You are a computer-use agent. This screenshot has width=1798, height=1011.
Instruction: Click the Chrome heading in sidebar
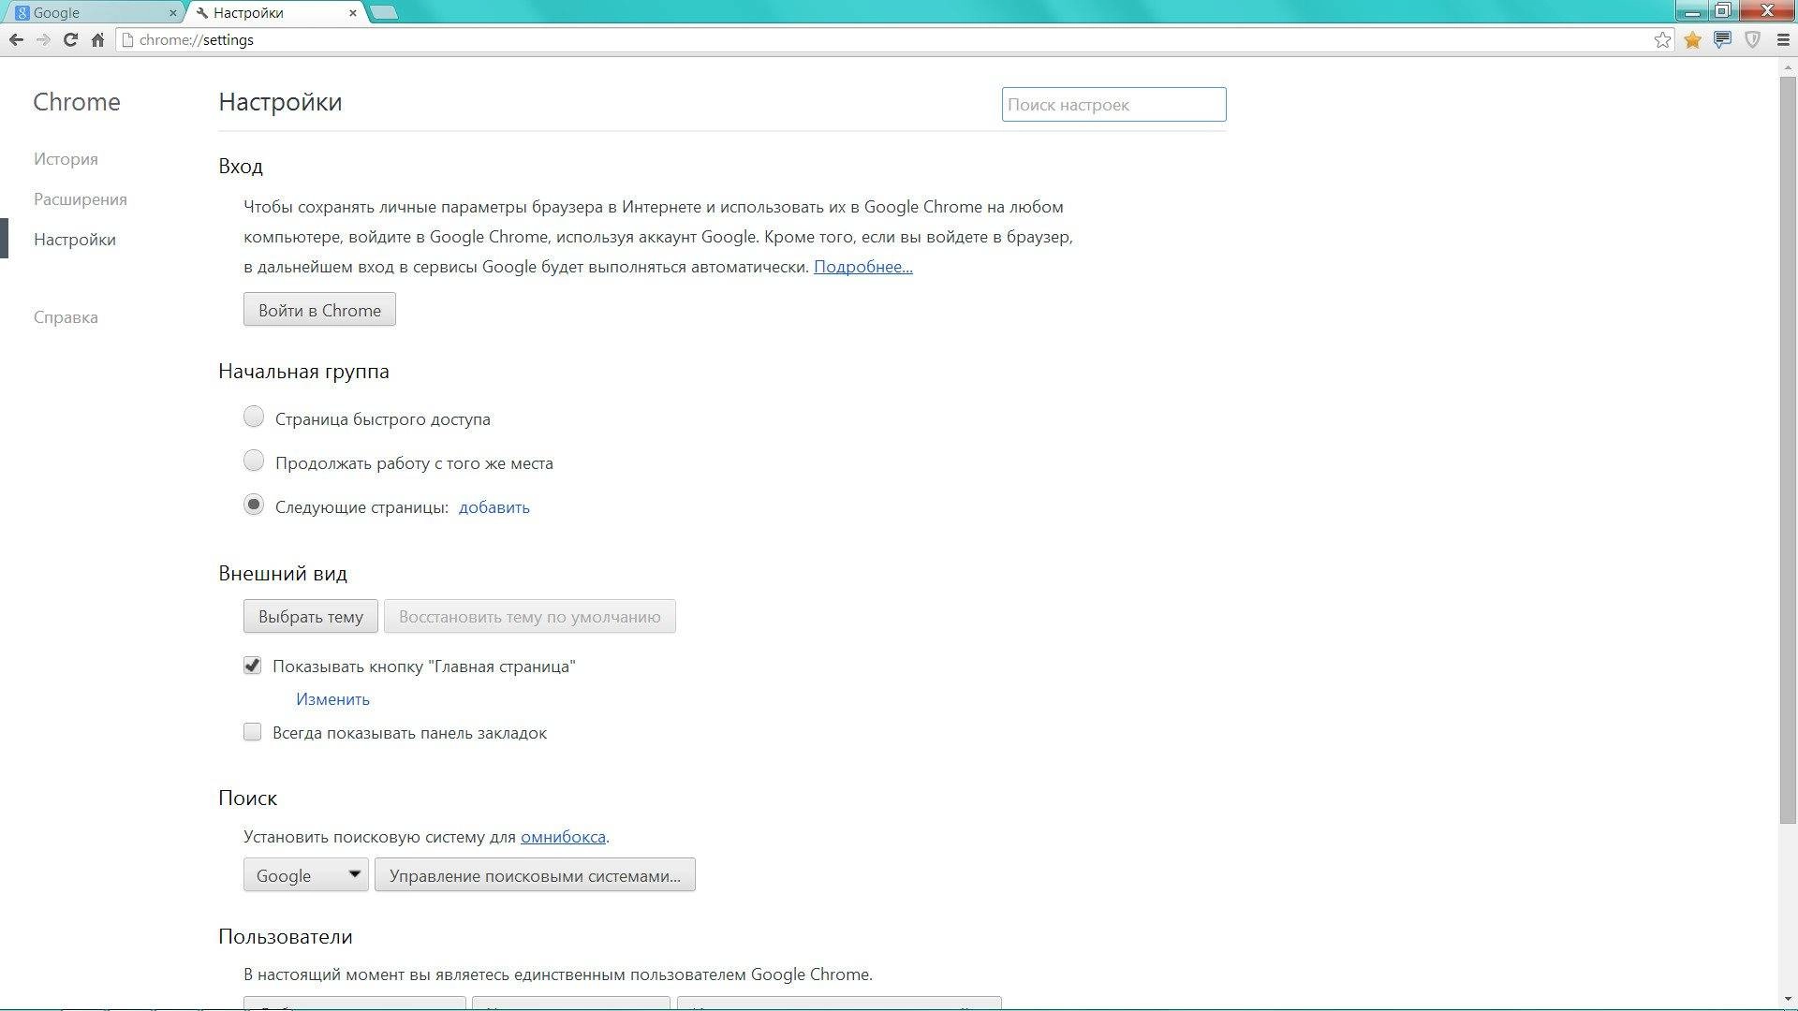[77, 102]
